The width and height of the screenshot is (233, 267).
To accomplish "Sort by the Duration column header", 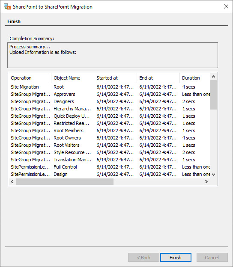I will [195, 78].
